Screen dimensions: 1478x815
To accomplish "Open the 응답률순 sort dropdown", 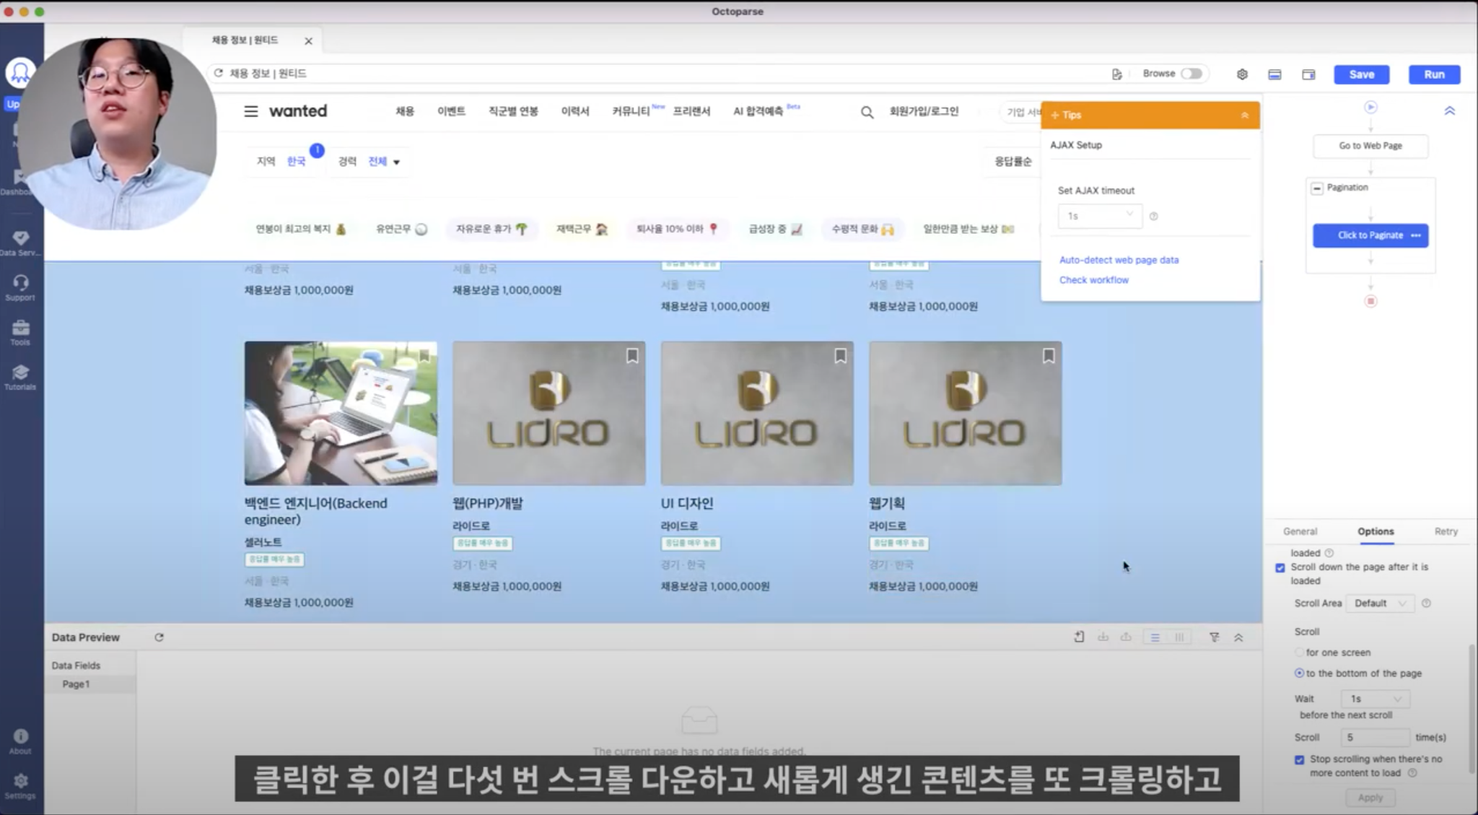I will point(1013,162).
